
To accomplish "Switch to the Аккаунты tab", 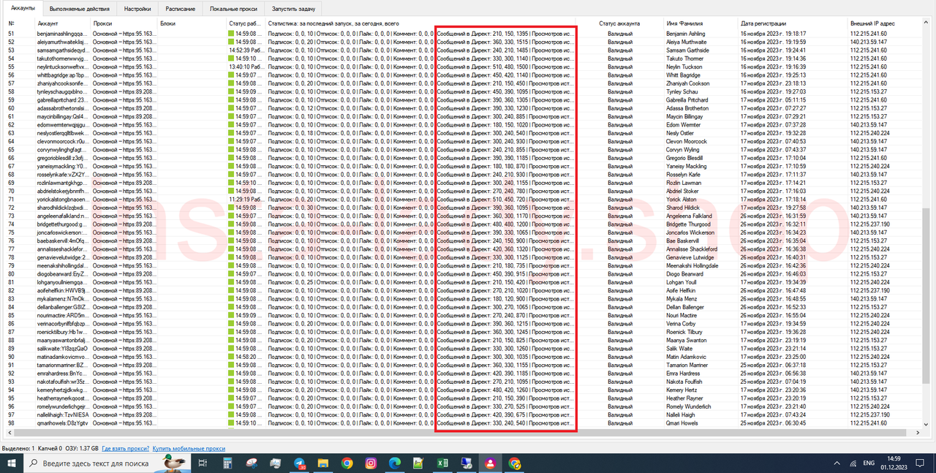I will click(23, 7).
